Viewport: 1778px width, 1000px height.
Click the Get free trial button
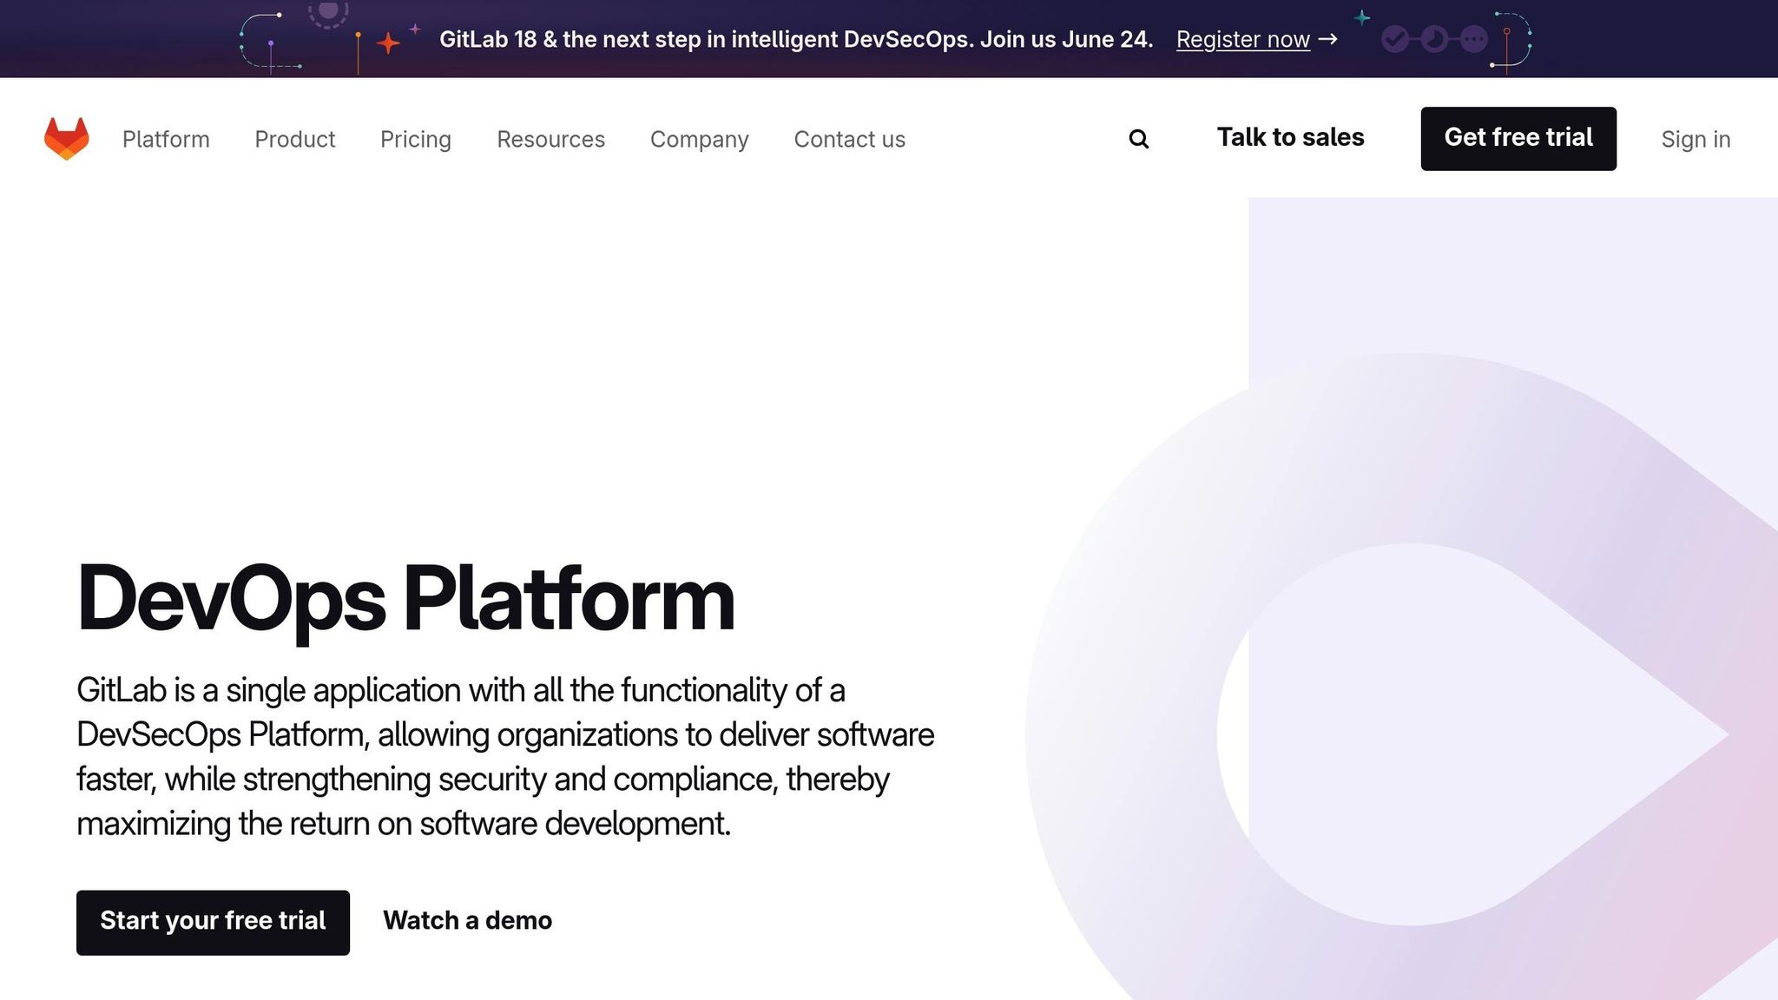click(1518, 139)
